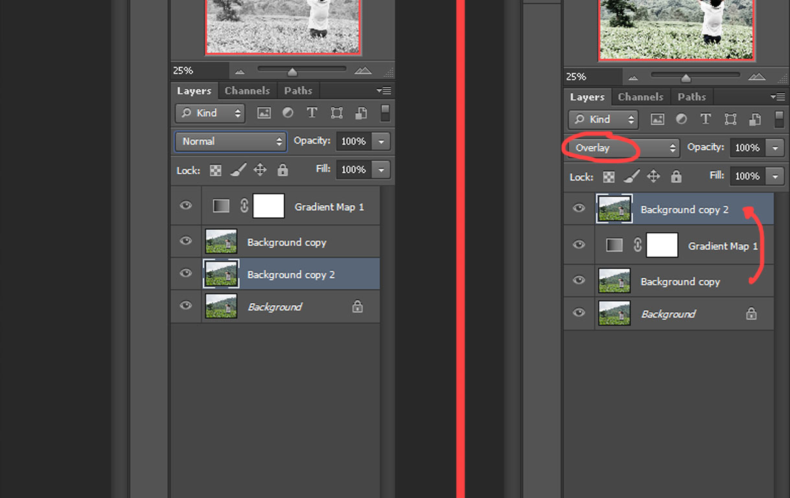This screenshot has width=790, height=498.
Task: Switch to the Paths tab
Action: [298, 90]
